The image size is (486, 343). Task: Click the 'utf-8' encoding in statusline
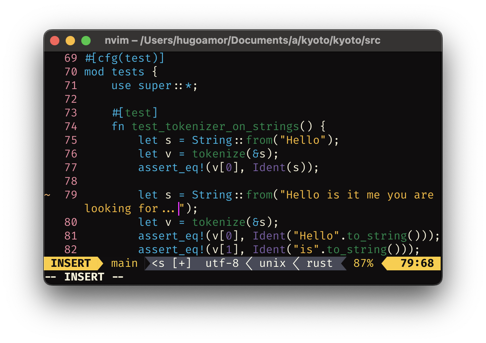pyautogui.click(x=222, y=263)
